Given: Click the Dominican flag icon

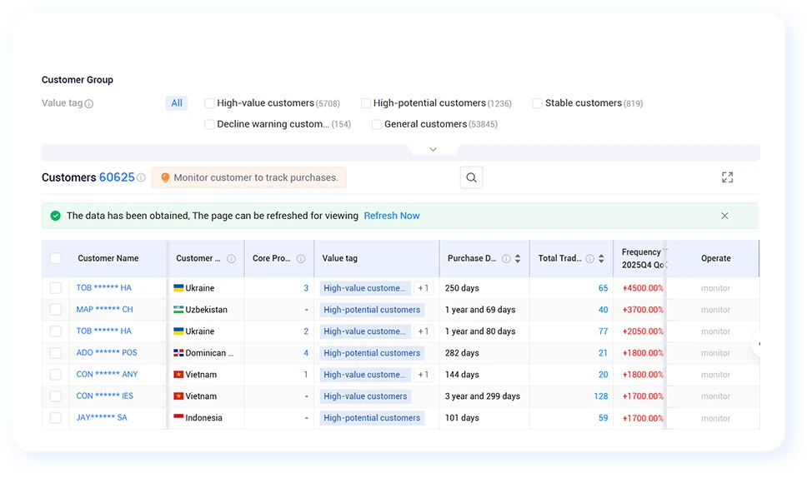Looking at the screenshot, I should tap(178, 353).
